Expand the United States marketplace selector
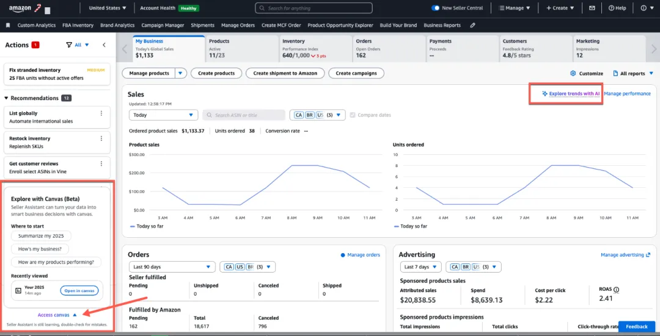This screenshot has height=336, width=660. (x=108, y=8)
